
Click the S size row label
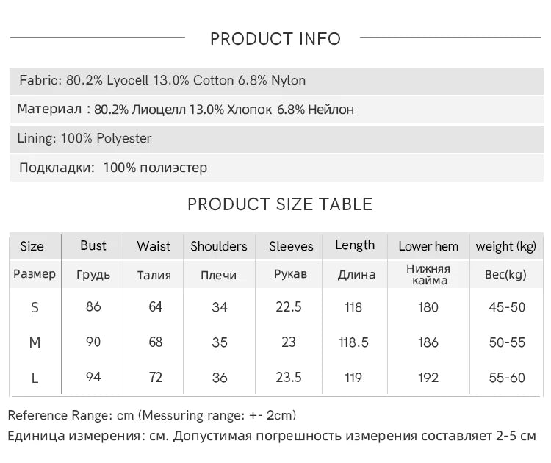click(x=35, y=307)
